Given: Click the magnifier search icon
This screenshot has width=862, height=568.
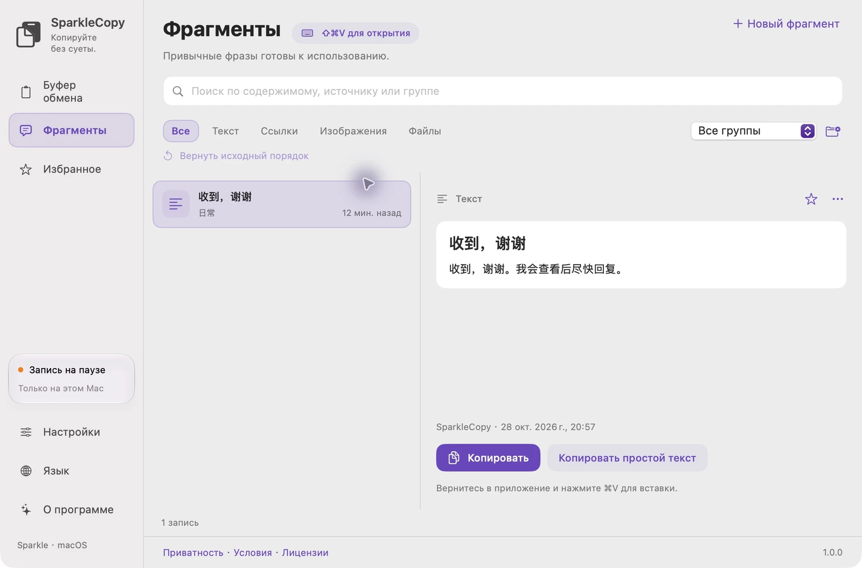Looking at the screenshot, I should [178, 91].
